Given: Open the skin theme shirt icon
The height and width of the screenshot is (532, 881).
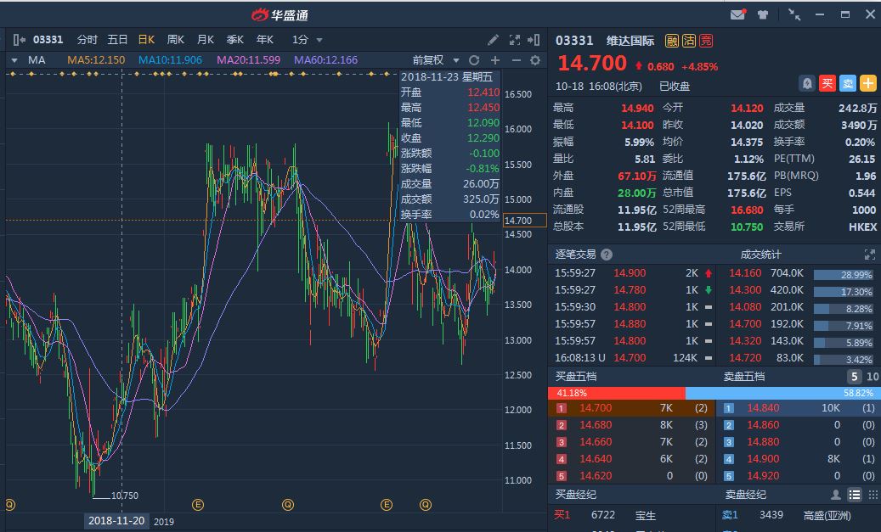Looking at the screenshot, I should click(x=762, y=14).
